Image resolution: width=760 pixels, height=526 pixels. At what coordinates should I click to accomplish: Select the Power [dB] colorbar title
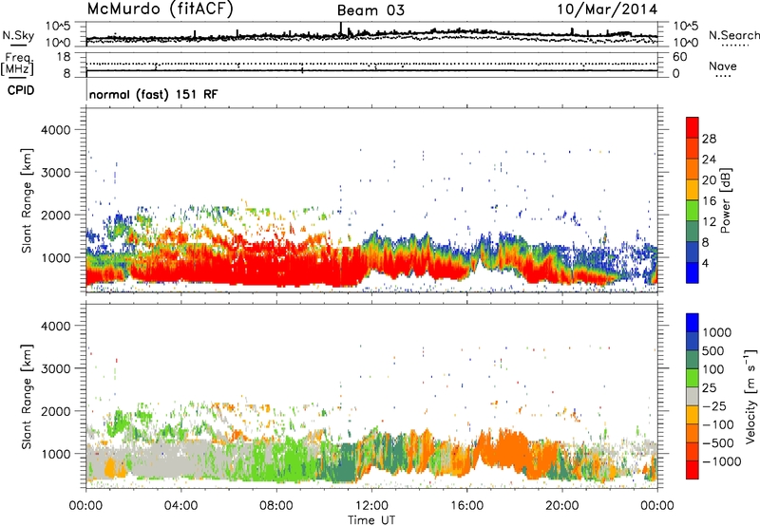(x=726, y=200)
